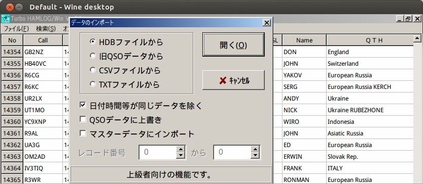Click the Turbo HAMLOG application icon
423x184 pixels.
pos(6,19)
